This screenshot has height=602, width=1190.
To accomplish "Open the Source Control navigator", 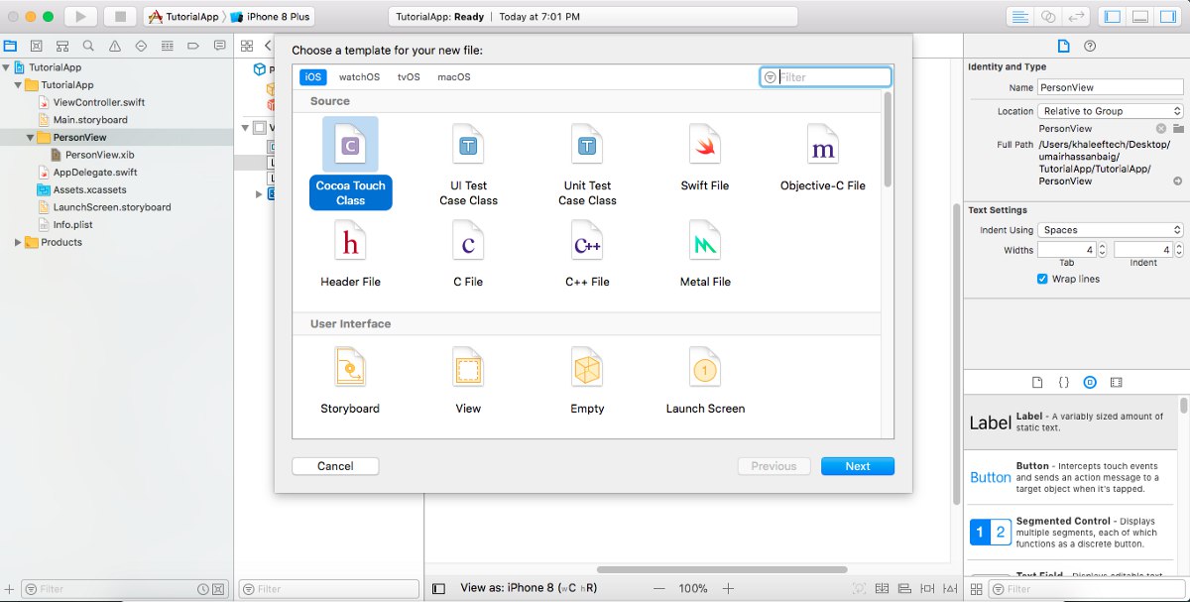I will point(36,46).
